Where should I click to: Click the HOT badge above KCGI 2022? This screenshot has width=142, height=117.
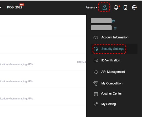pyautogui.click(x=22, y=5)
